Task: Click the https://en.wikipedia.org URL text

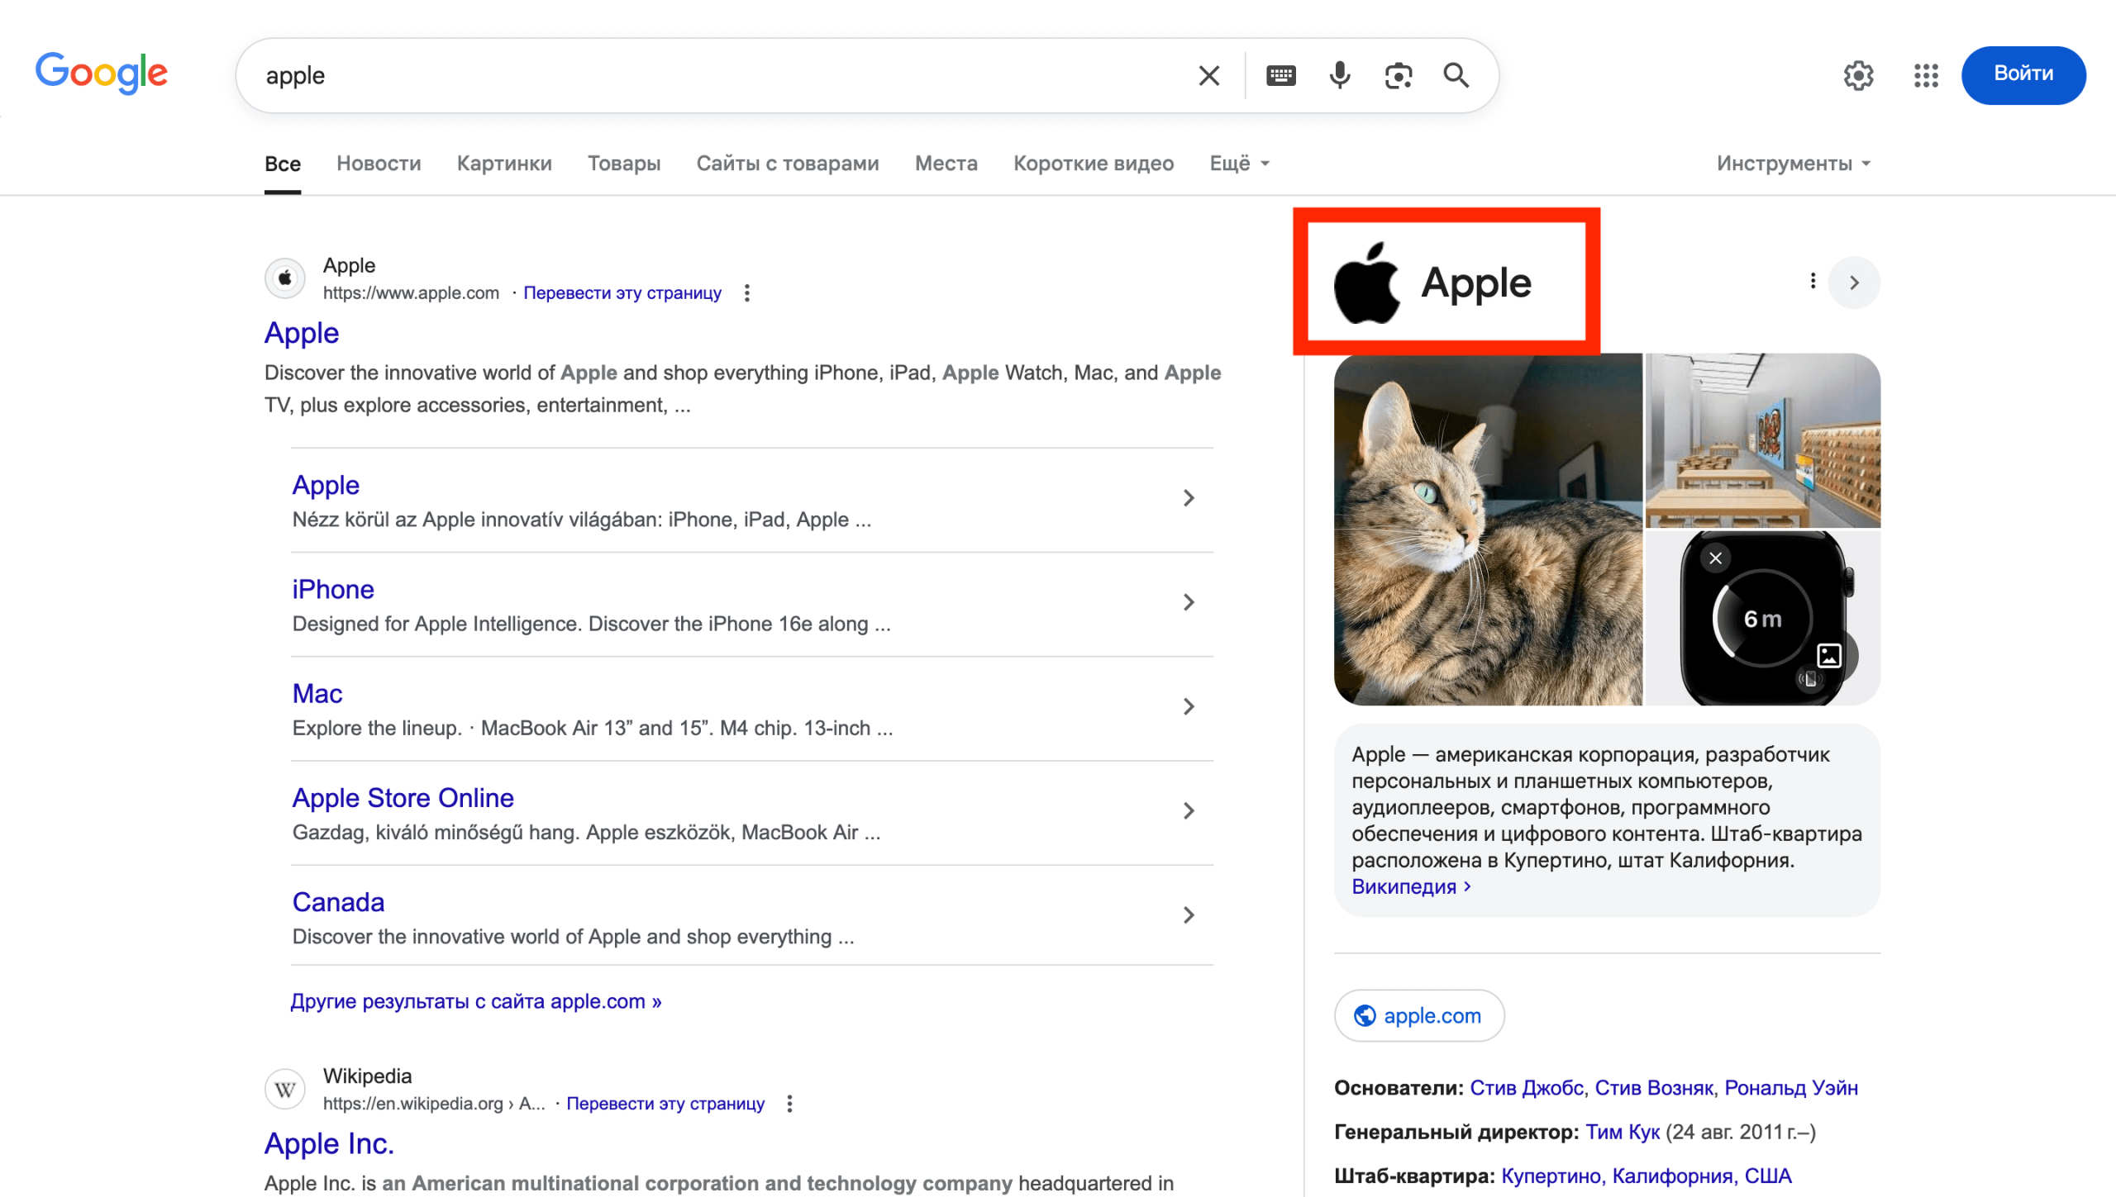Action: click(x=434, y=1104)
